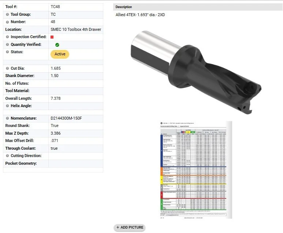Click the Overall Length label
The height and width of the screenshot is (233, 283).
pos(19,98)
